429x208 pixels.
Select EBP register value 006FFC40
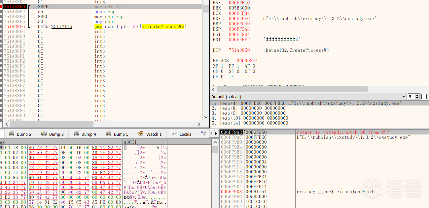click(239, 24)
